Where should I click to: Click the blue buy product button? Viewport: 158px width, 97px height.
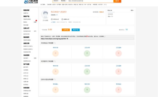pos(76,30)
